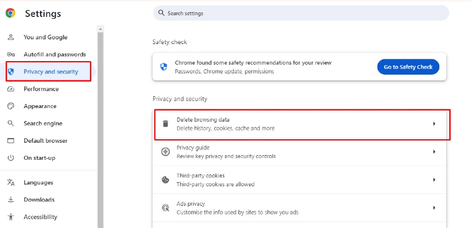
Task: Click the On start-up power icon
Action: [11, 158]
